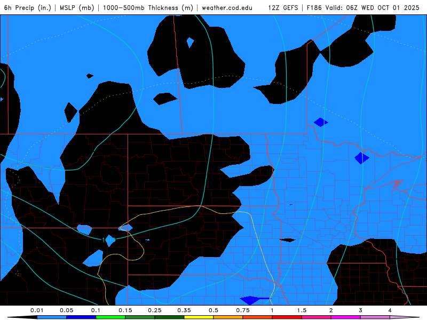427x320 pixels.
Task: Select 'Valid: 06Z WED OCT 01 2025' text
Action: click(372, 7)
